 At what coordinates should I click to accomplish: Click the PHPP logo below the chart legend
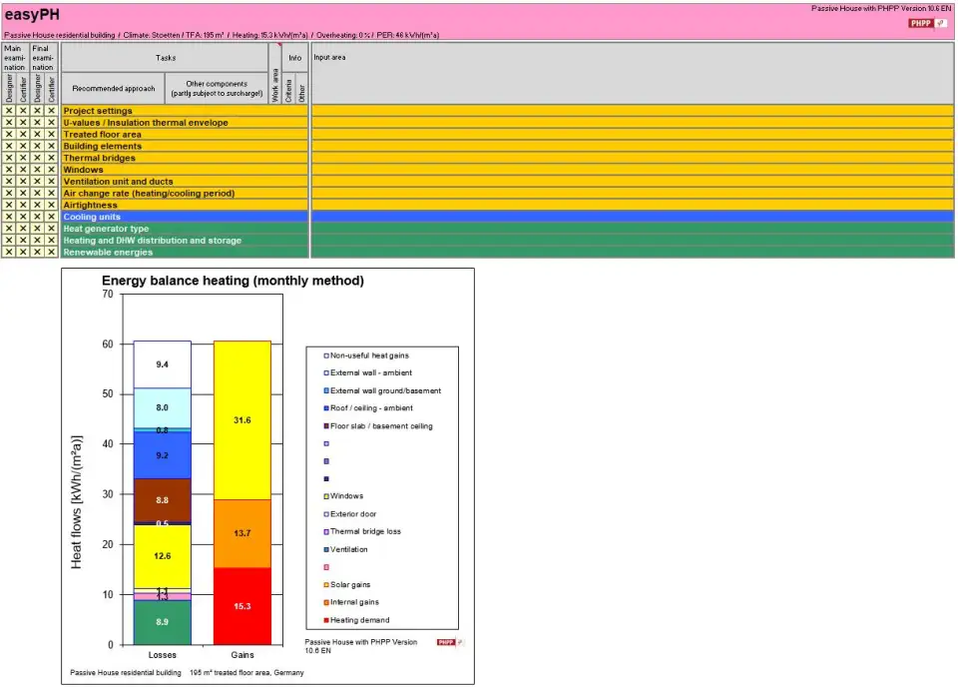450,643
